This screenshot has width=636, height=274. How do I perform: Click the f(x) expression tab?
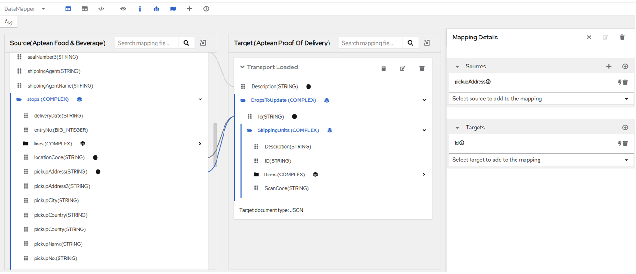click(8, 22)
